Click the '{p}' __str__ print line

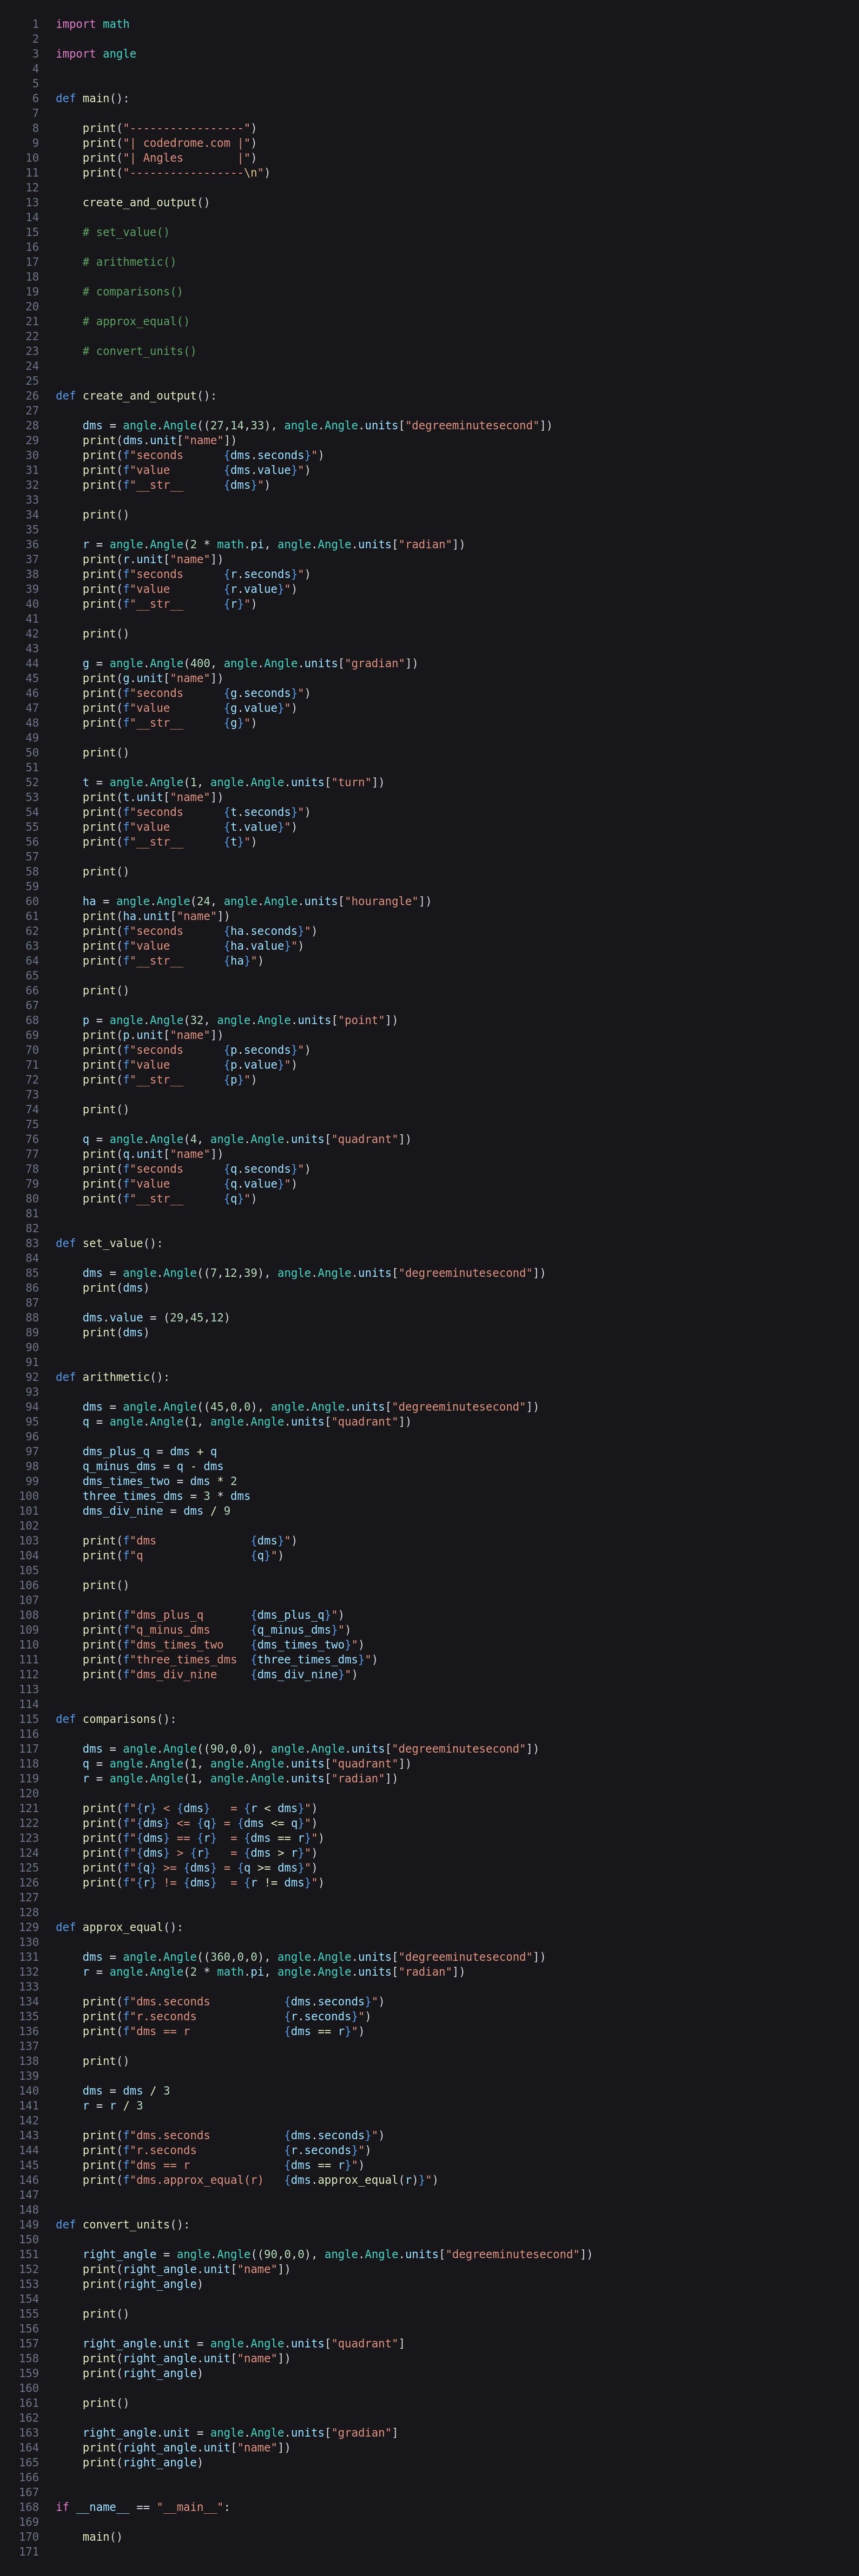[x=170, y=1080]
